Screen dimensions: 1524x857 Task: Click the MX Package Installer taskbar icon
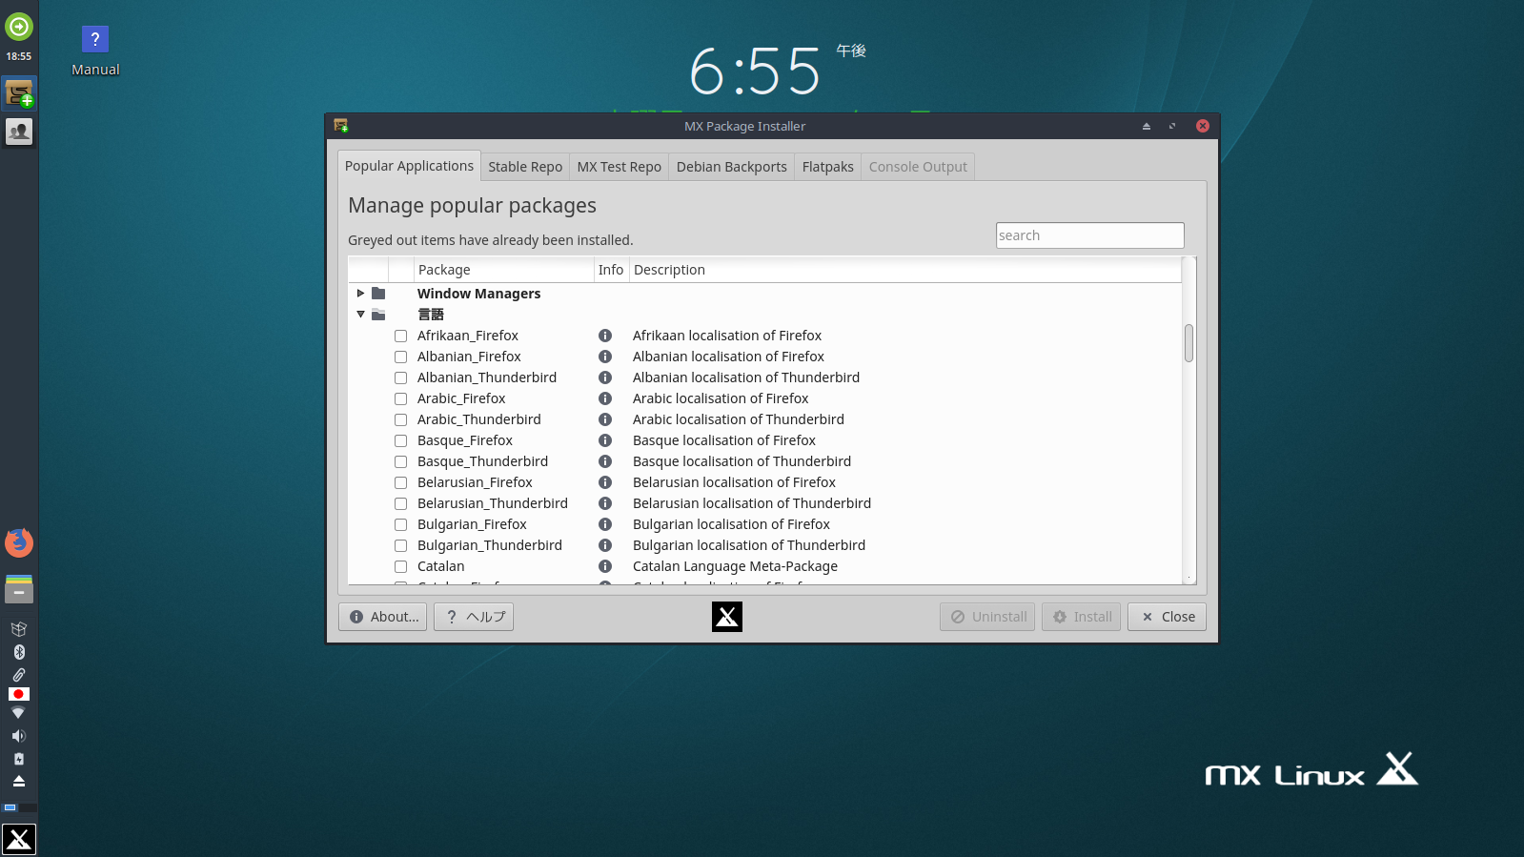[19, 93]
